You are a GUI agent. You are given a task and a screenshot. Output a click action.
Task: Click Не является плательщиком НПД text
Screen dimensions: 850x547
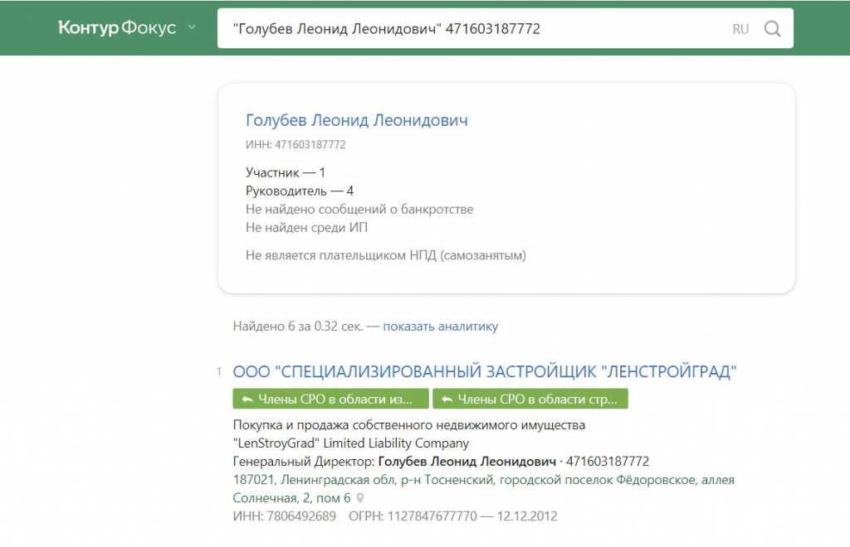pyautogui.click(x=385, y=255)
